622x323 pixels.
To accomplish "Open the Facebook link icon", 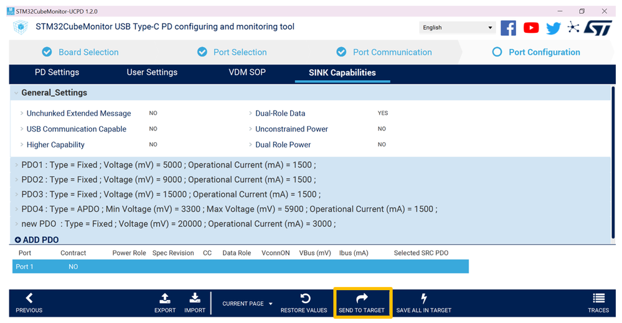I will [x=508, y=27].
